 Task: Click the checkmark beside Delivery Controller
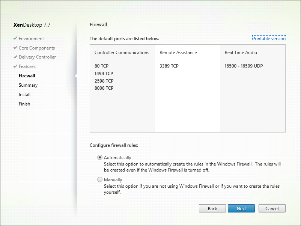pyautogui.click(x=15, y=57)
